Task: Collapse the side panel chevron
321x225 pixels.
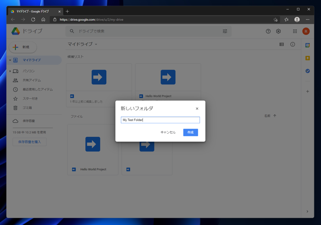Action: point(307,211)
